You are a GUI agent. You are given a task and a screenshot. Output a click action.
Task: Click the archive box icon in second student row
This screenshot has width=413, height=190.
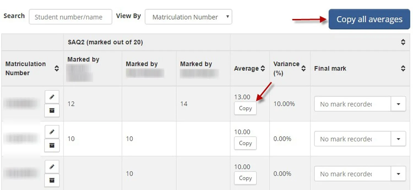(52, 145)
